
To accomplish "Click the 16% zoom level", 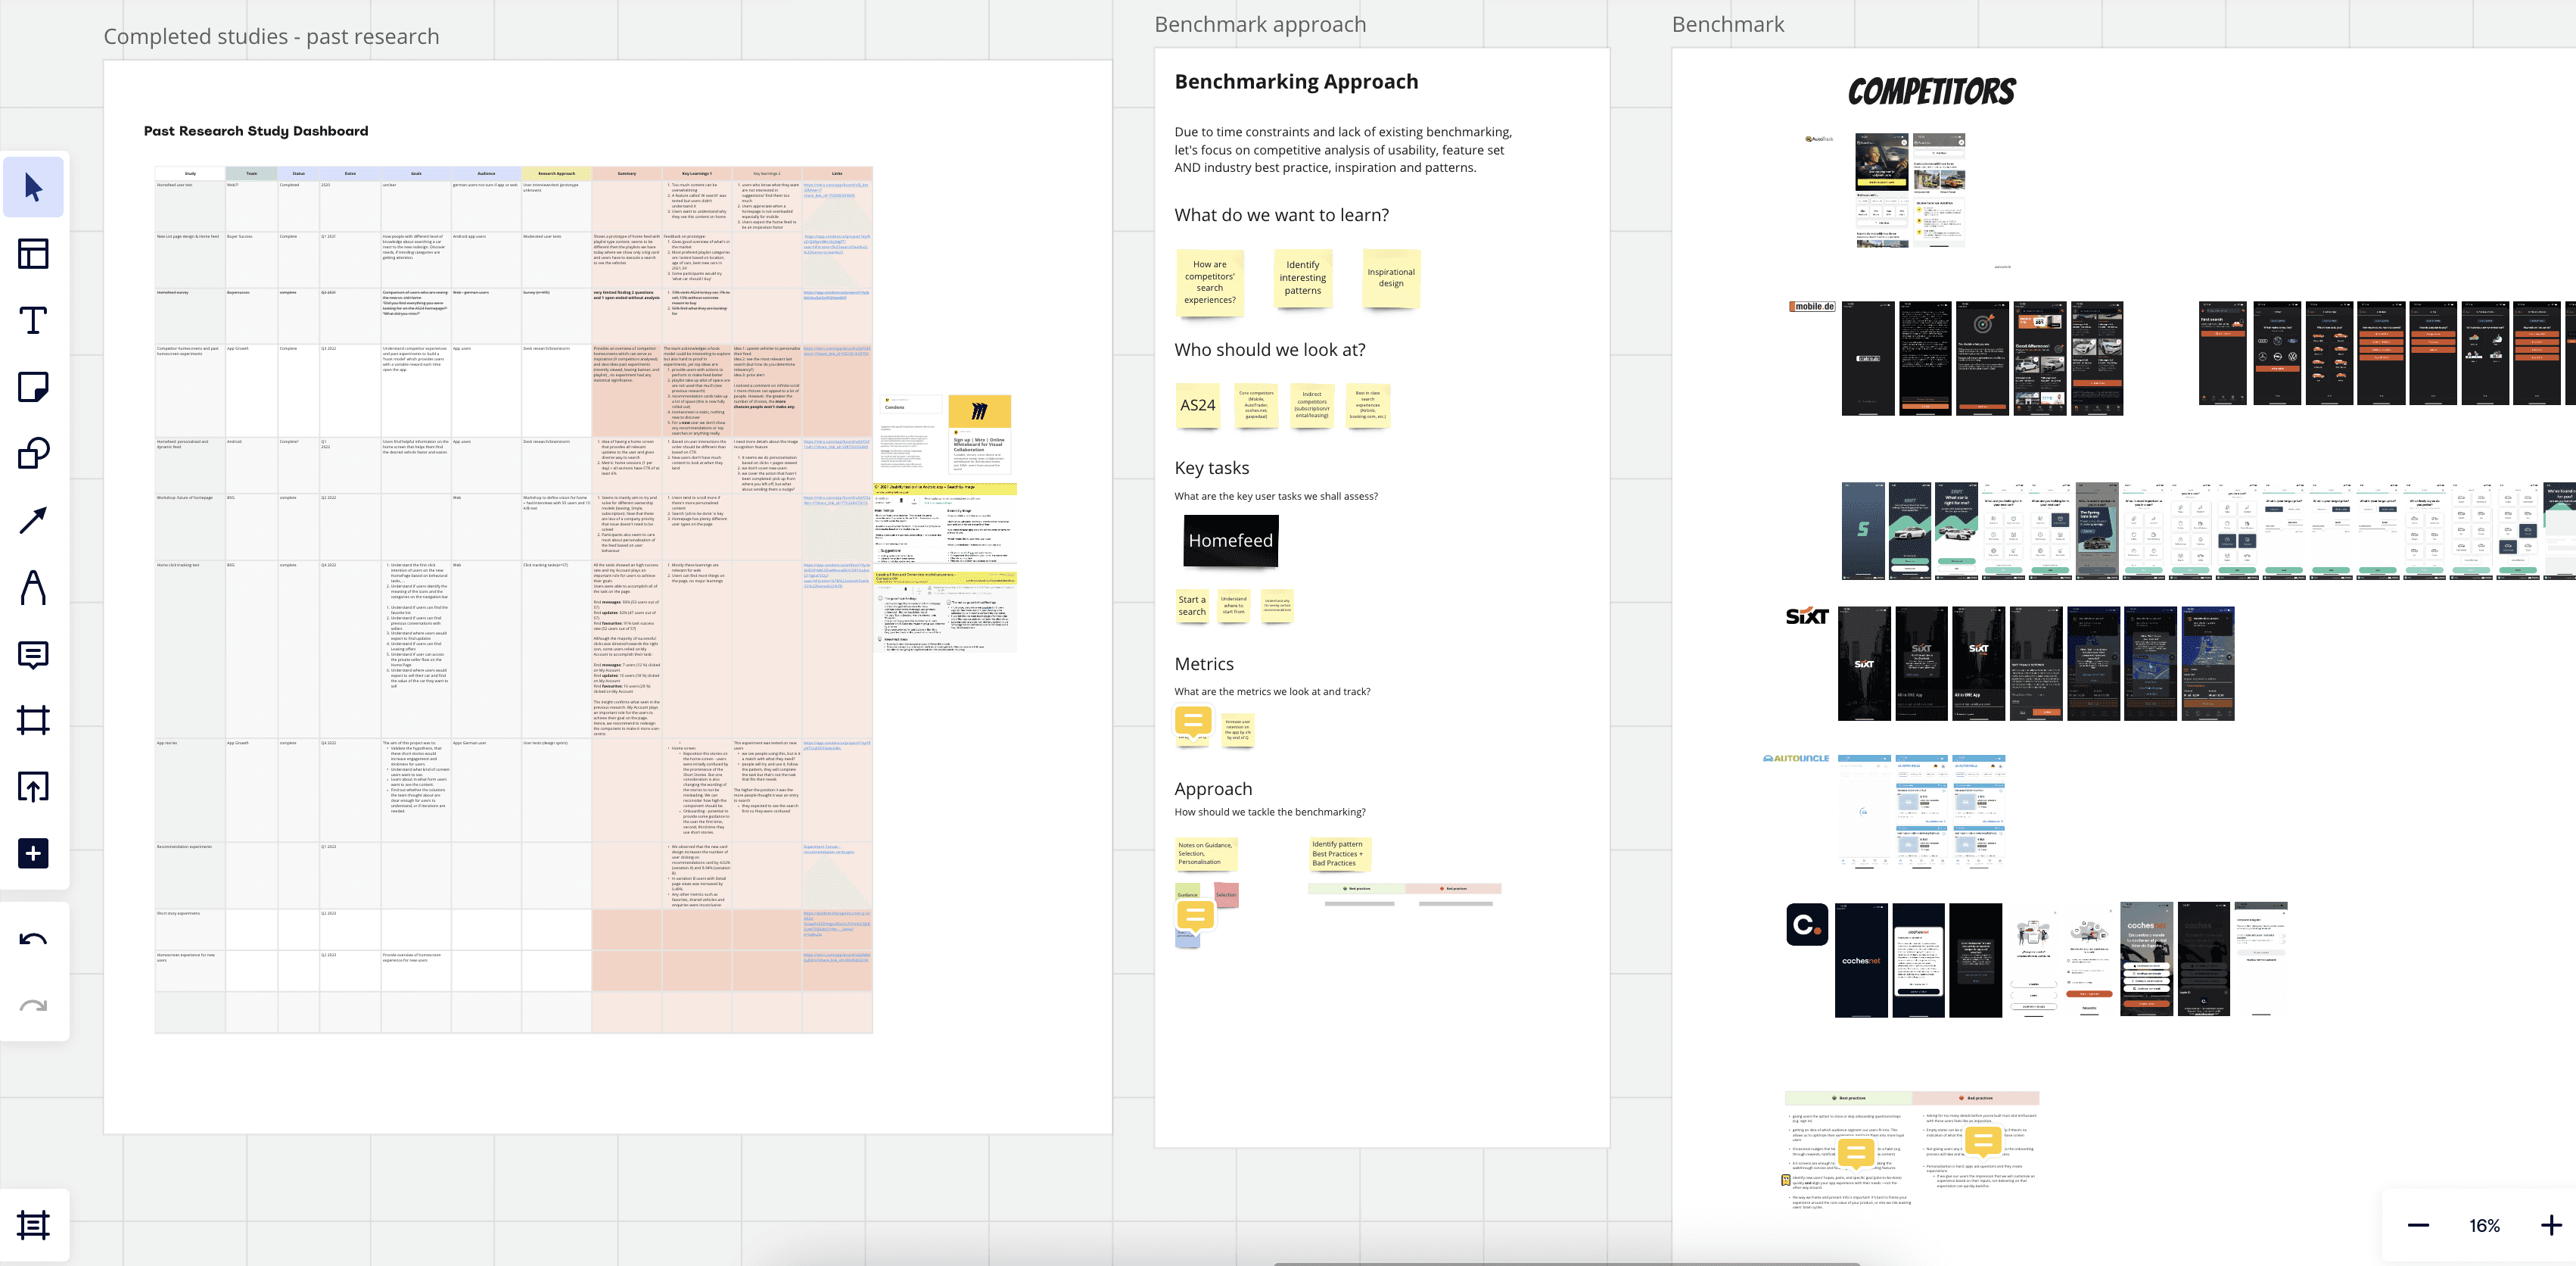I will coord(2484,1225).
